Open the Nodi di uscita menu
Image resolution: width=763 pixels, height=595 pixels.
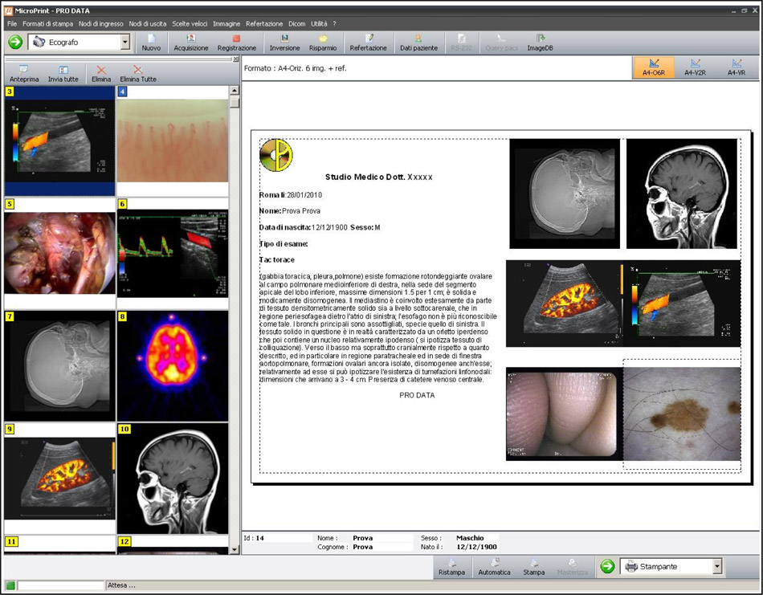click(x=148, y=23)
